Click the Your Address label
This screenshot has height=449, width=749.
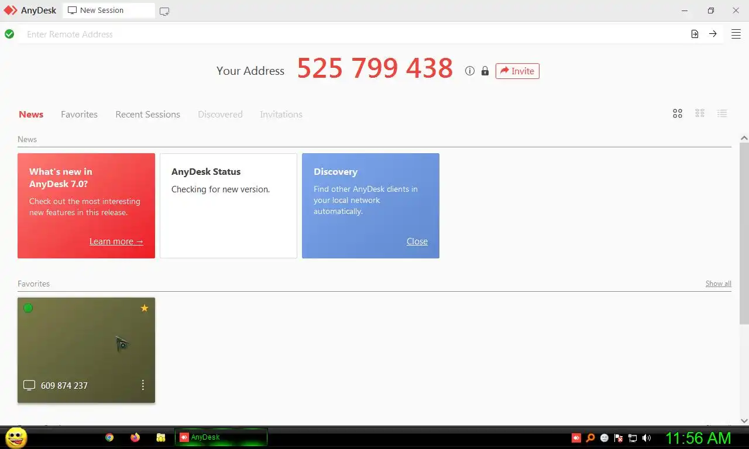(x=250, y=71)
